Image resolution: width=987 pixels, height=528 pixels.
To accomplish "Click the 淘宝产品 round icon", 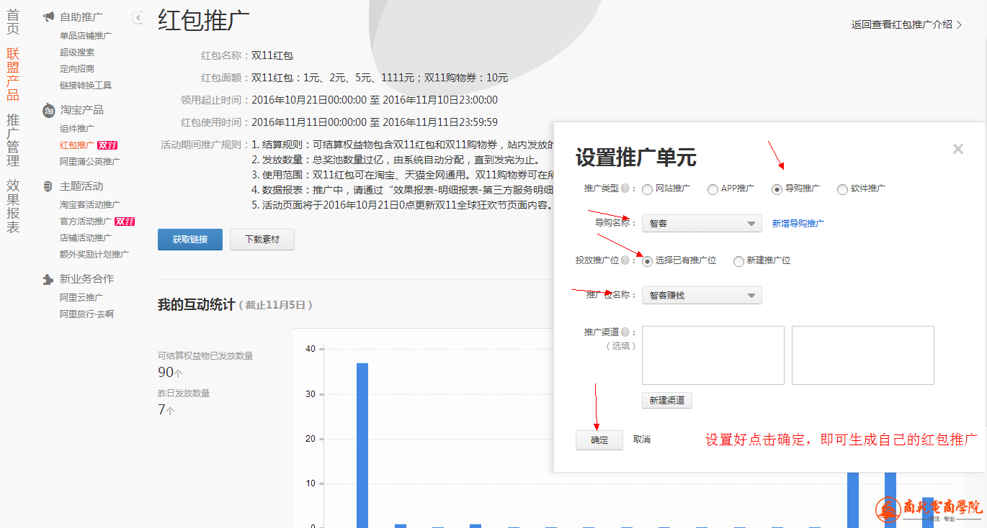I will pyautogui.click(x=49, y=110).
